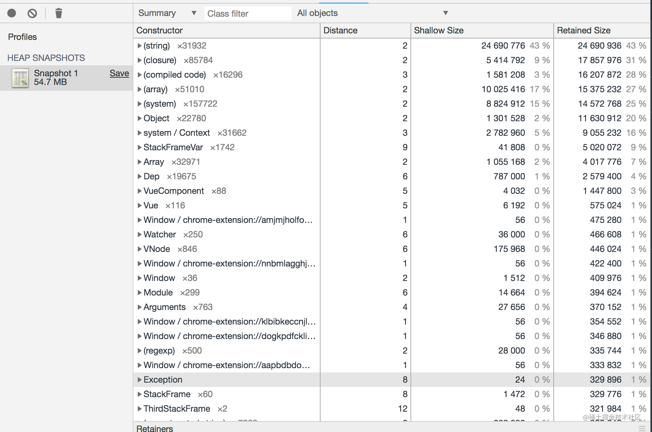The width and height of the screenshot is (652, 432).
Task: Expand the StackFrame x60 row
Action: point(140,394)
